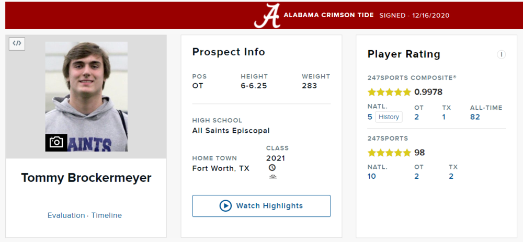Click the small sunrise icon under the clock
523x242 pixels.
coord(272,177)
